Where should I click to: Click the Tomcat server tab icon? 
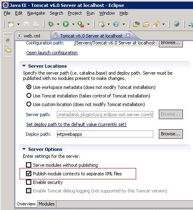(56, 35)
